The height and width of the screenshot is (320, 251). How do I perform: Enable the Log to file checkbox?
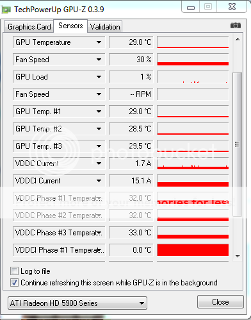[14, 271]
